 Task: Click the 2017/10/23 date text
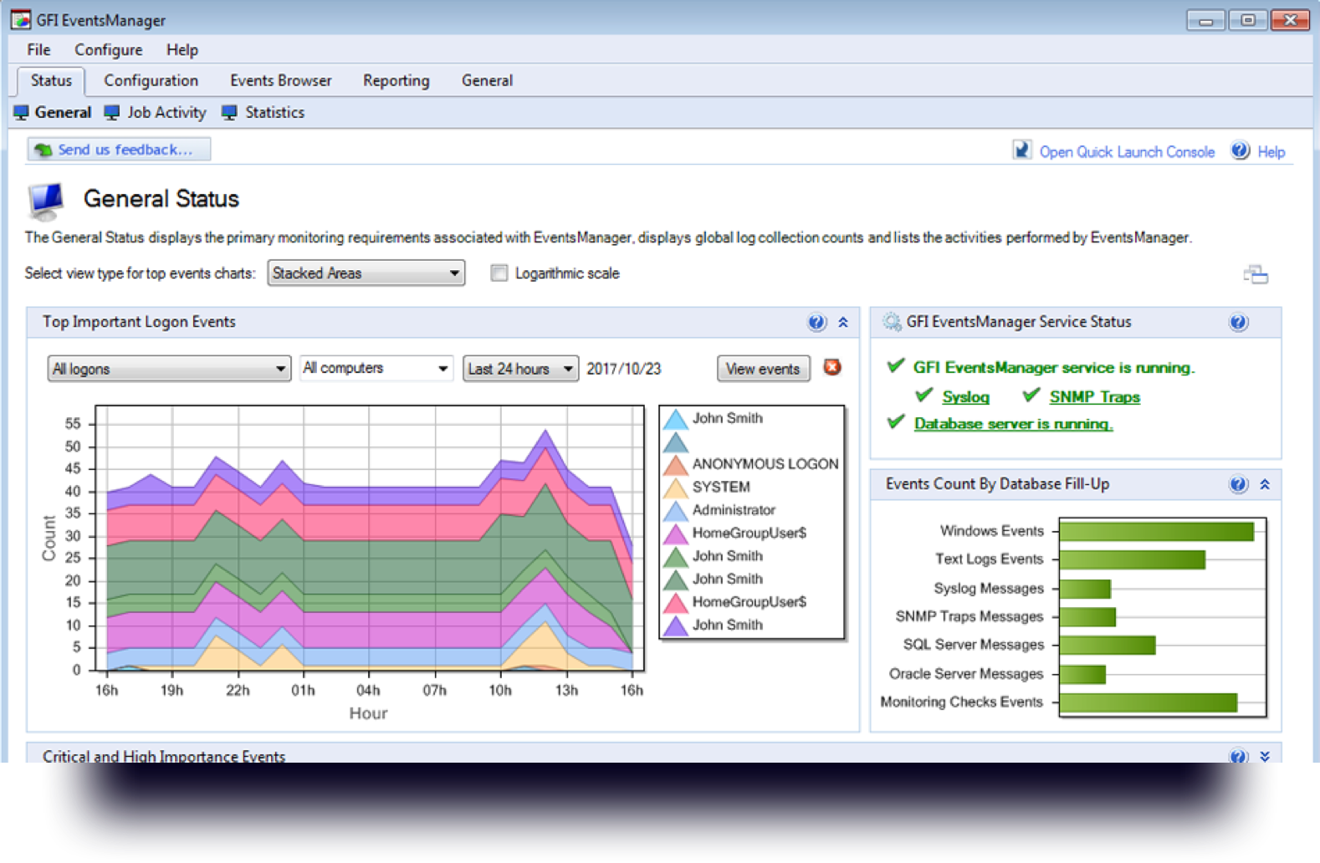624,369
